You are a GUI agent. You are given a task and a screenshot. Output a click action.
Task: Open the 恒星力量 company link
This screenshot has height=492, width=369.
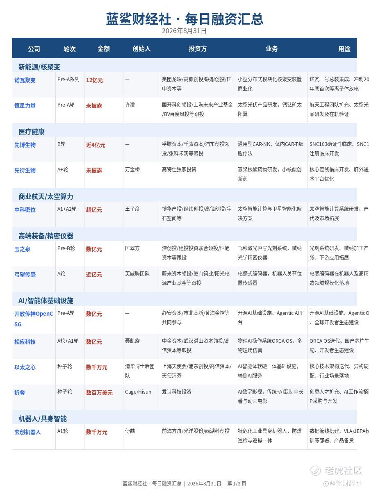(25, 106)
